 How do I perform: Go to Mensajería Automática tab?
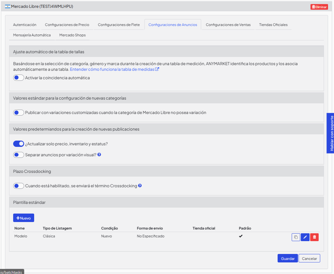coord(32,35)
